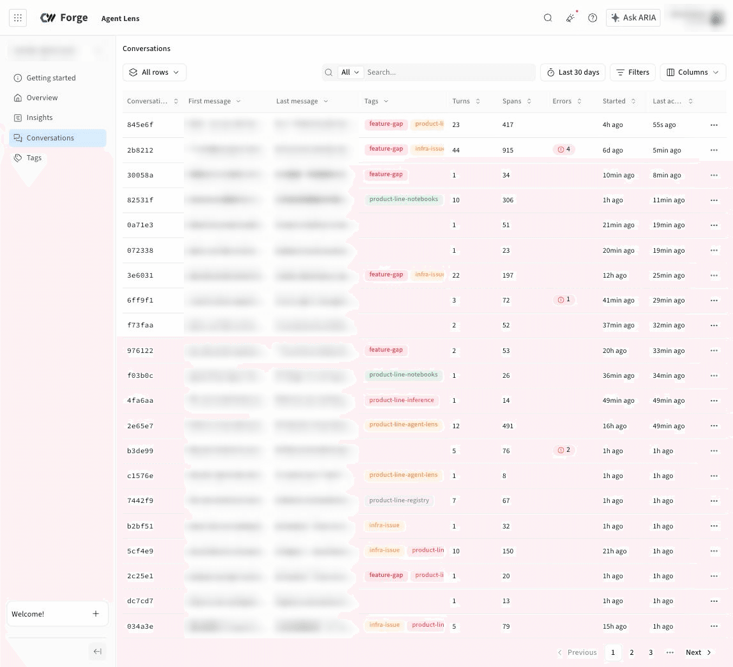Click product-line-notebooks tag on row 82531f

404,199
